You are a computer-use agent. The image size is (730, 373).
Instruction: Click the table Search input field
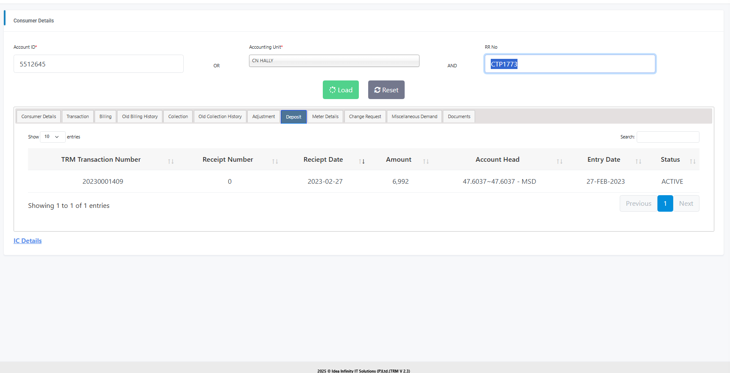click(x=668, y=137)
